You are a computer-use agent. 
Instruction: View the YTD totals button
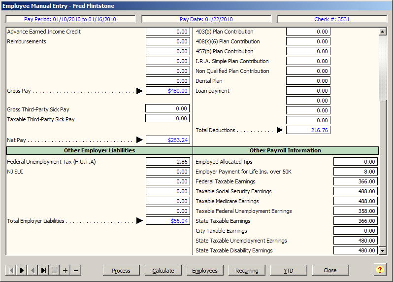pyautogui.click(x=289, y=270)
